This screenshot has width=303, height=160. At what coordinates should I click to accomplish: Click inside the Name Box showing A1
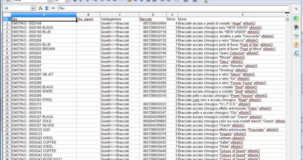pos(18,8)
